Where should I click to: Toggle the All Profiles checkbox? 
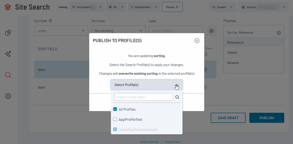pos(115,109)
